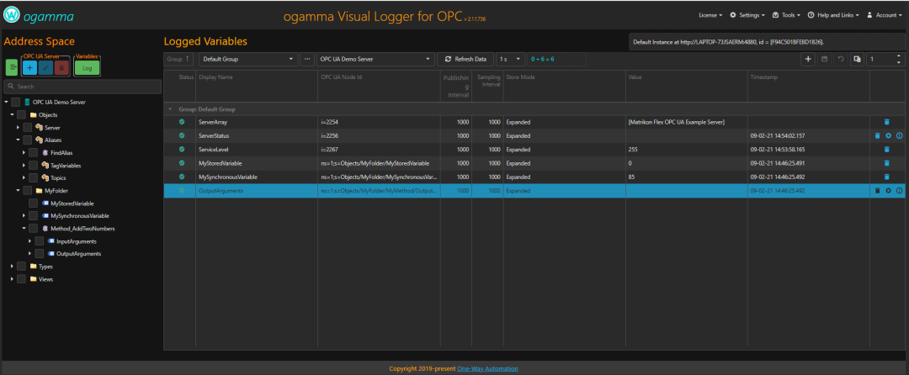The width and height of the screenshot is (909, 375).
Task: Open the Default Group dropdown
Action: [248, 59]
